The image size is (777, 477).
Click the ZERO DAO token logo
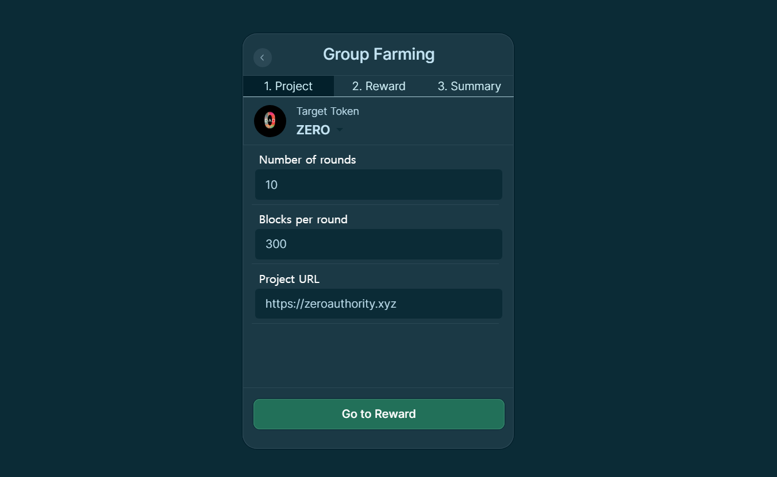270,121
